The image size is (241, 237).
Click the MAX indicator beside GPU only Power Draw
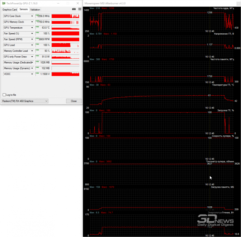coord(37,56)
